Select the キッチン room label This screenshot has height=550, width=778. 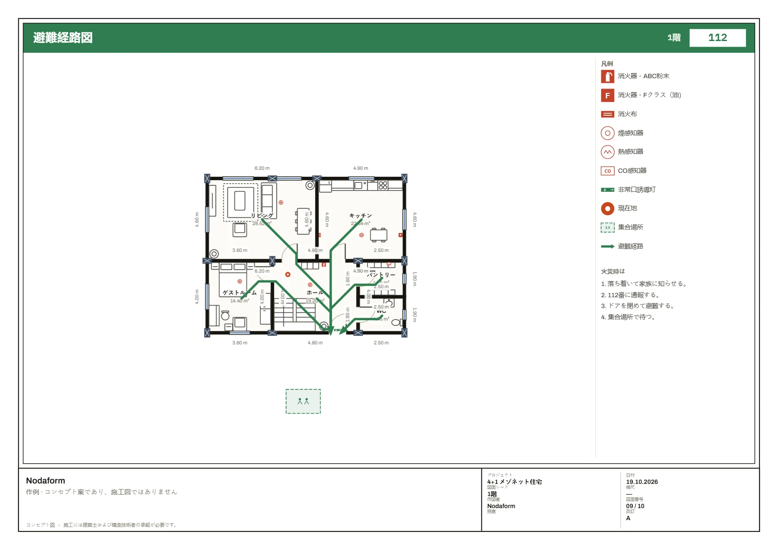360,216
